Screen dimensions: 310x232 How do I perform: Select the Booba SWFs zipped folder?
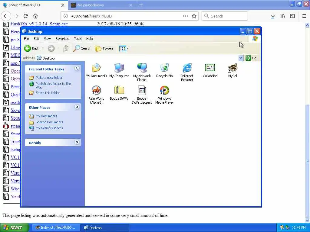(119, 93)
